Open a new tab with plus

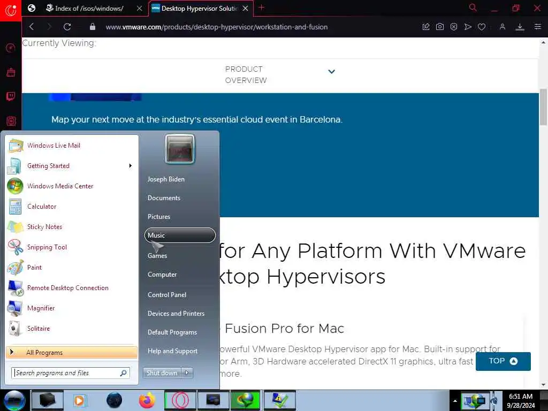[x=261, y=7]
